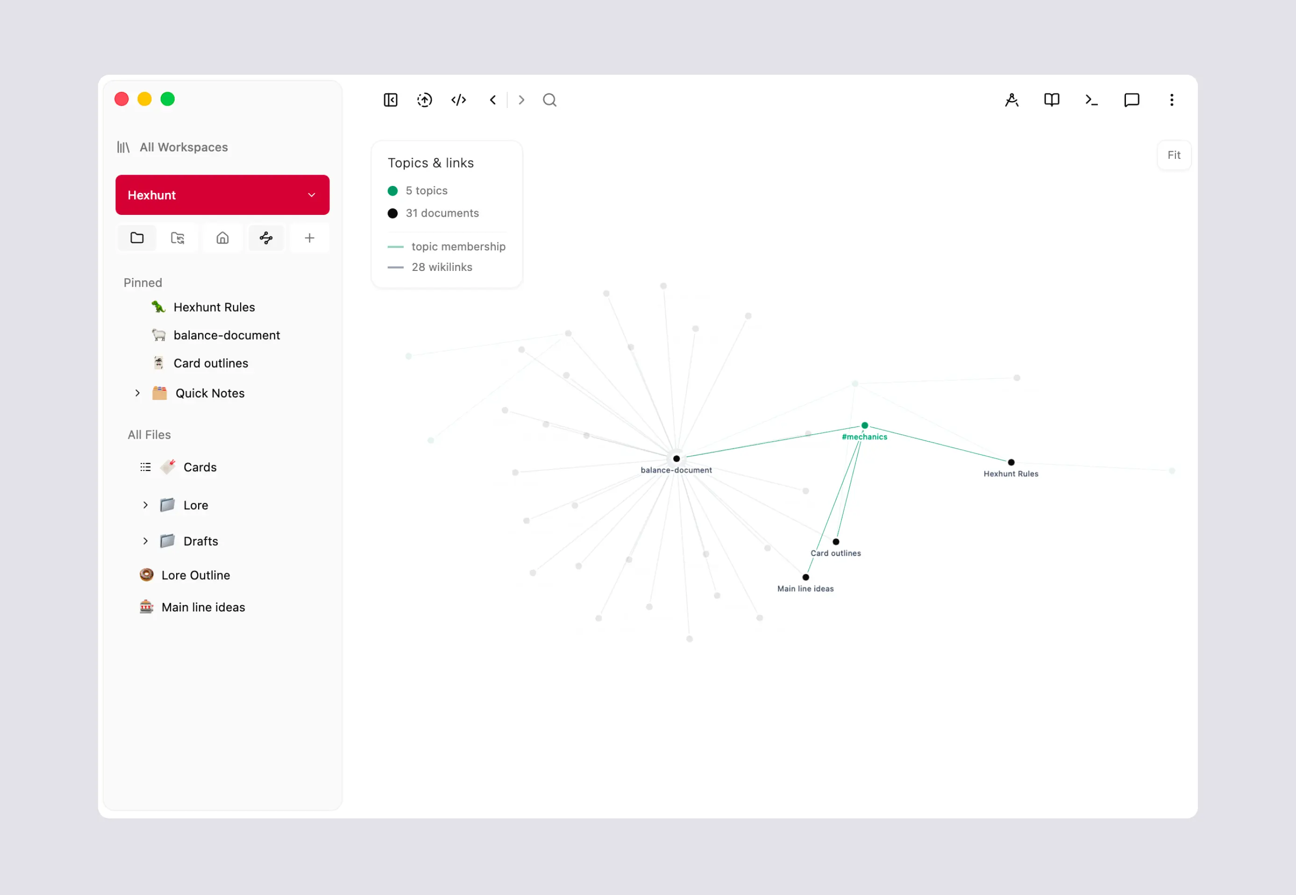The width and height of the screenshot is (1296, 895).
Task: Select the Drafts folder
Action: click(x=201, y=541)
